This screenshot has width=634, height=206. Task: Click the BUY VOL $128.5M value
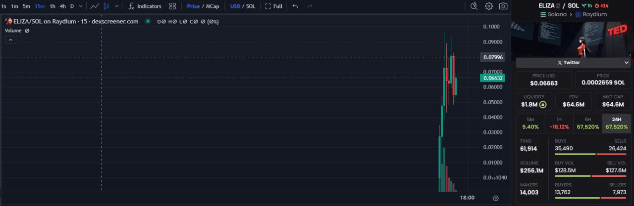565,171
